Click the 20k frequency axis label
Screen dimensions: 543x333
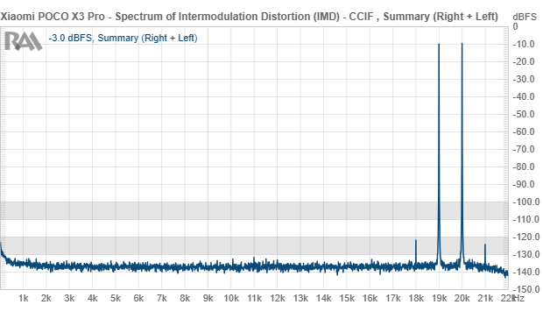(x=462, y=298)
